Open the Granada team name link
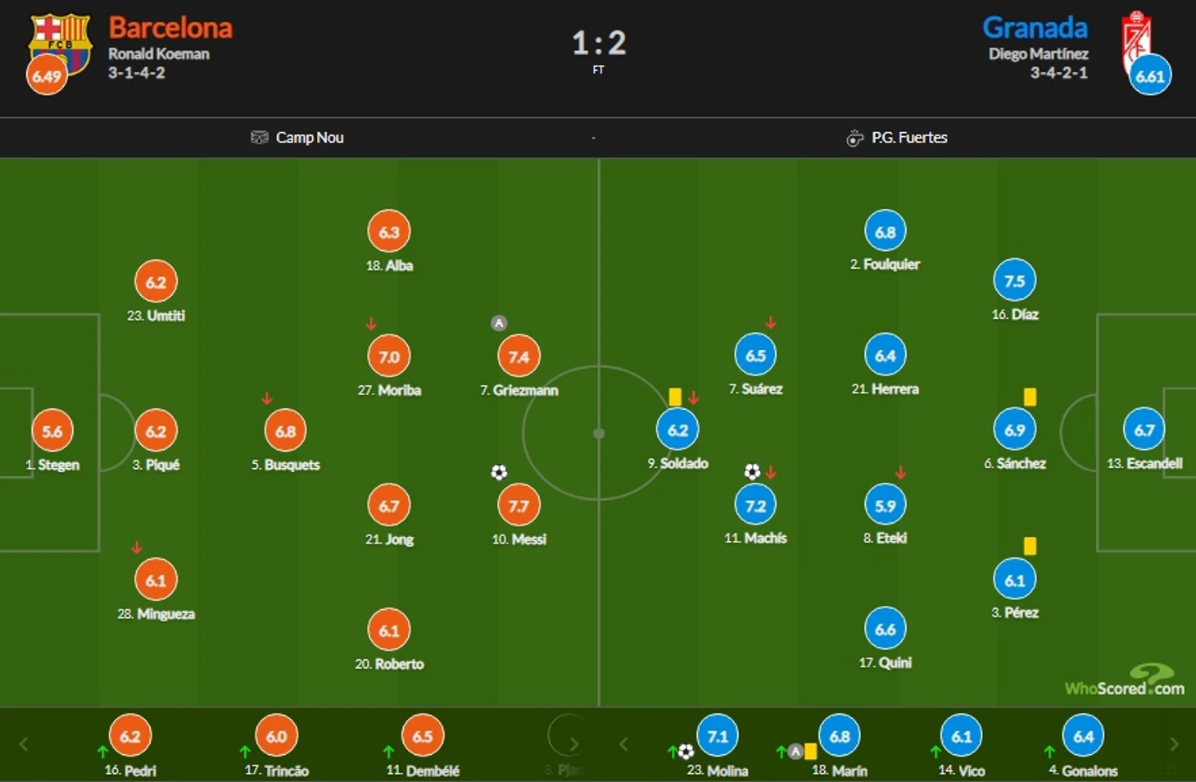Image resolution: width=1196 pixels, height=782 pixels. (x=1035, y=28)
